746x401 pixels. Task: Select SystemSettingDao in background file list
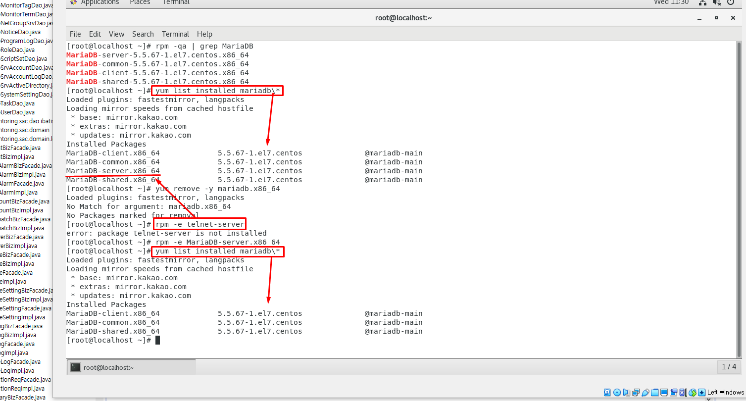pyautogui.click(x=26, y=95)
